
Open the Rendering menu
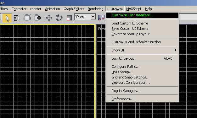point(96,9)
